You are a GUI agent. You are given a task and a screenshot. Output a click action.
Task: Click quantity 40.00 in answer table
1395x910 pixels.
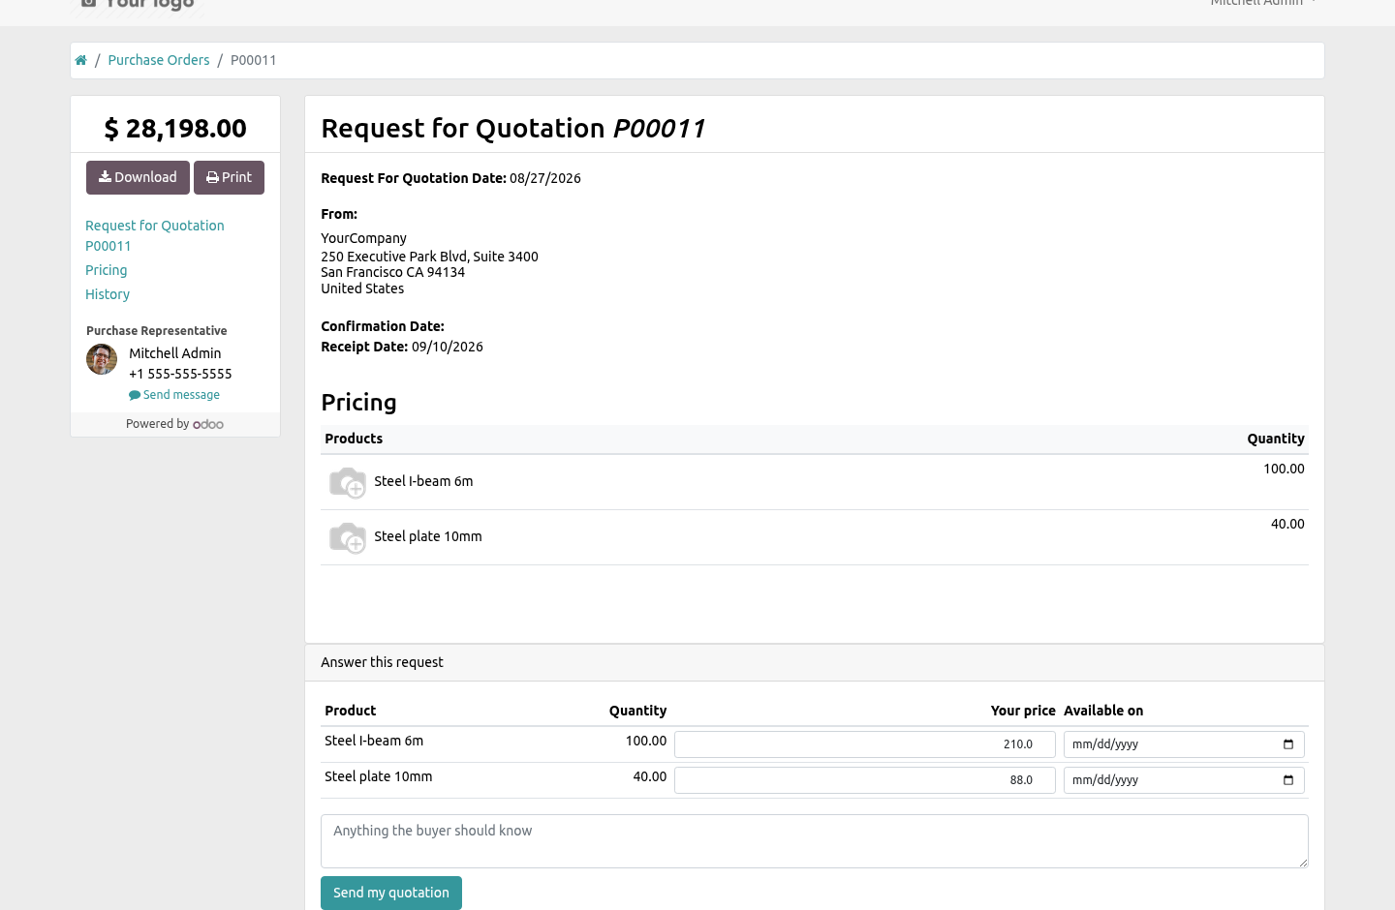click(650, 776)
